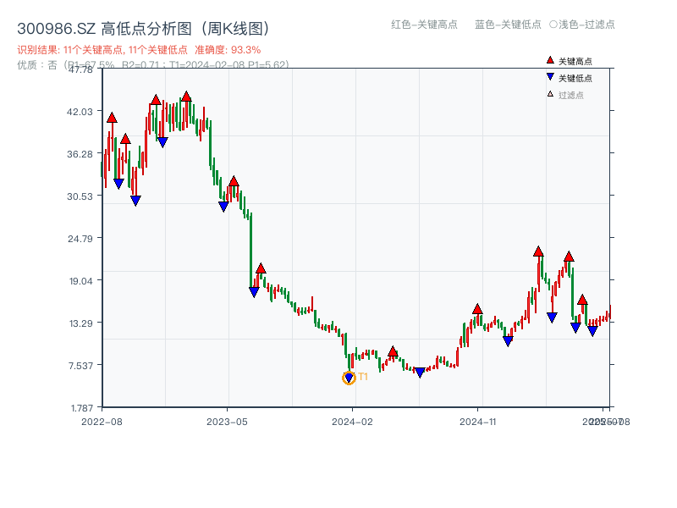The image size is (677, 508).
Task: Select the circle beside 浅色-过滤点 in header
Action: coord(553,25)
